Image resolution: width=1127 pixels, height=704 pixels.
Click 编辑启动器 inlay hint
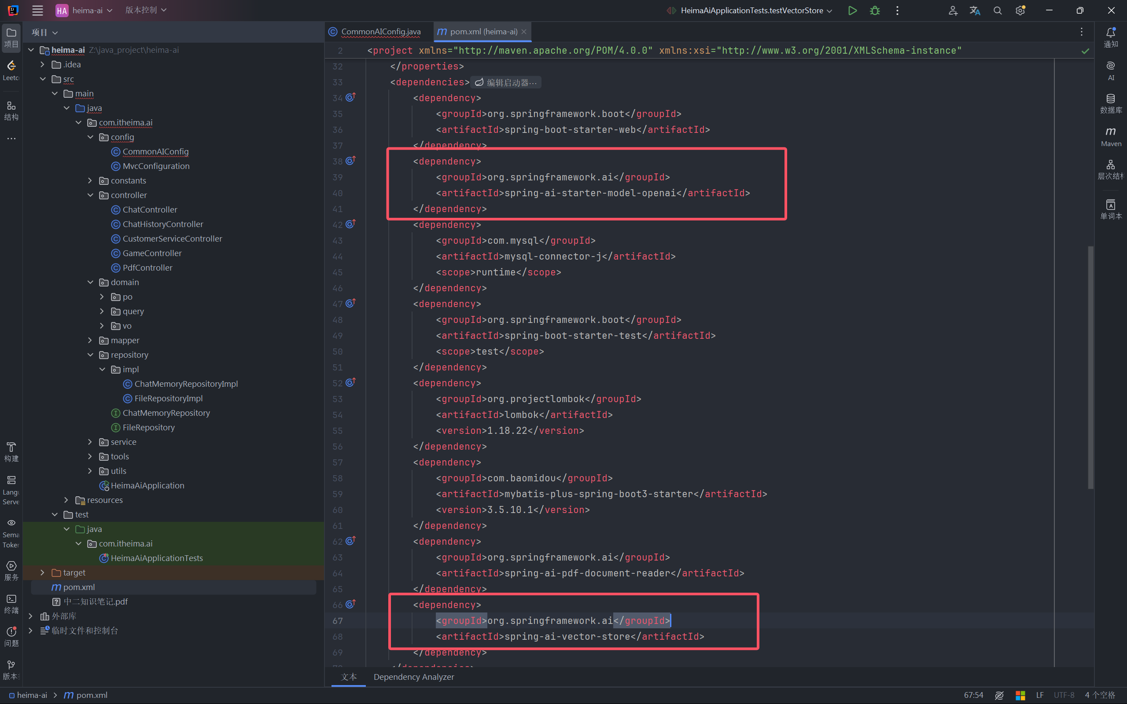click(506, 82)
